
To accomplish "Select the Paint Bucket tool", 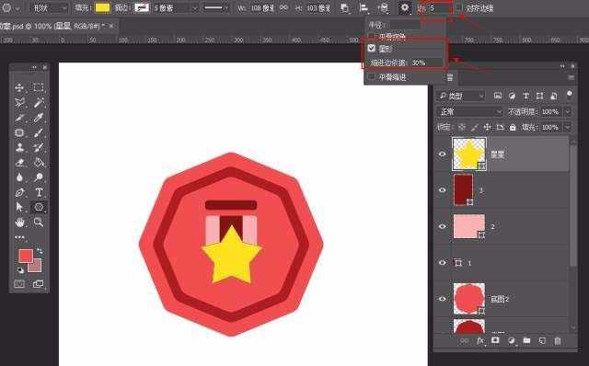I will click(39, 163).
